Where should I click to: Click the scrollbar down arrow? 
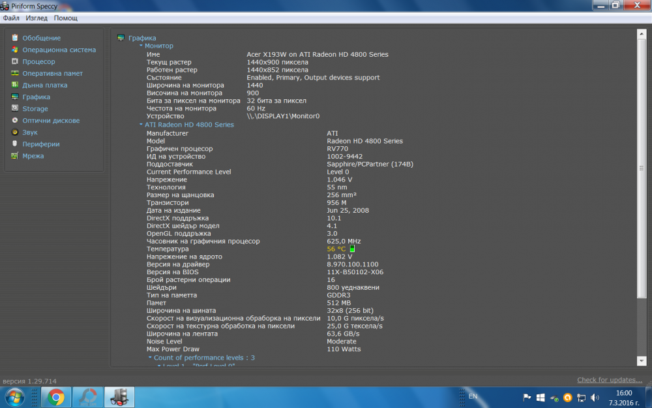[x=641, y=361]
